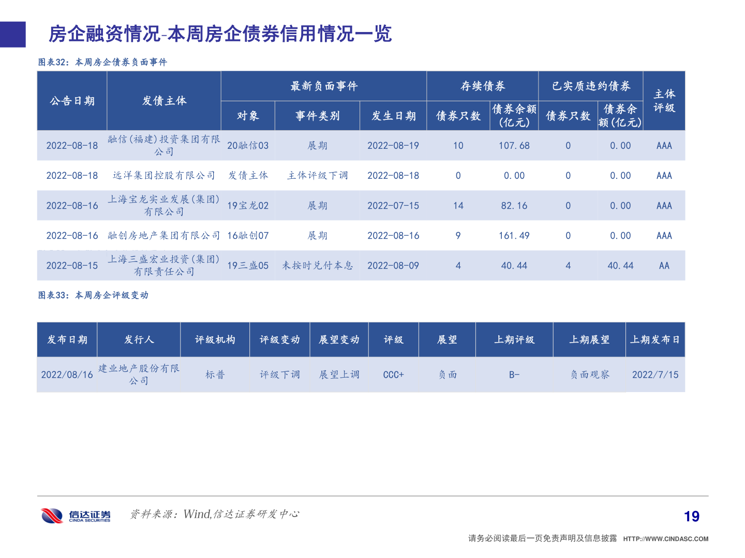Click the 19宝龙02 cell

pyautogui.click(x=248, y=206)
